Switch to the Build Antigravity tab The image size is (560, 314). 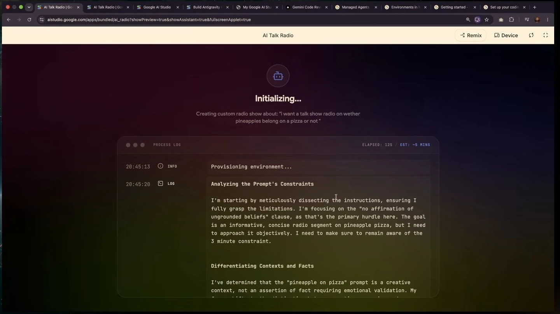coord(207,7)
